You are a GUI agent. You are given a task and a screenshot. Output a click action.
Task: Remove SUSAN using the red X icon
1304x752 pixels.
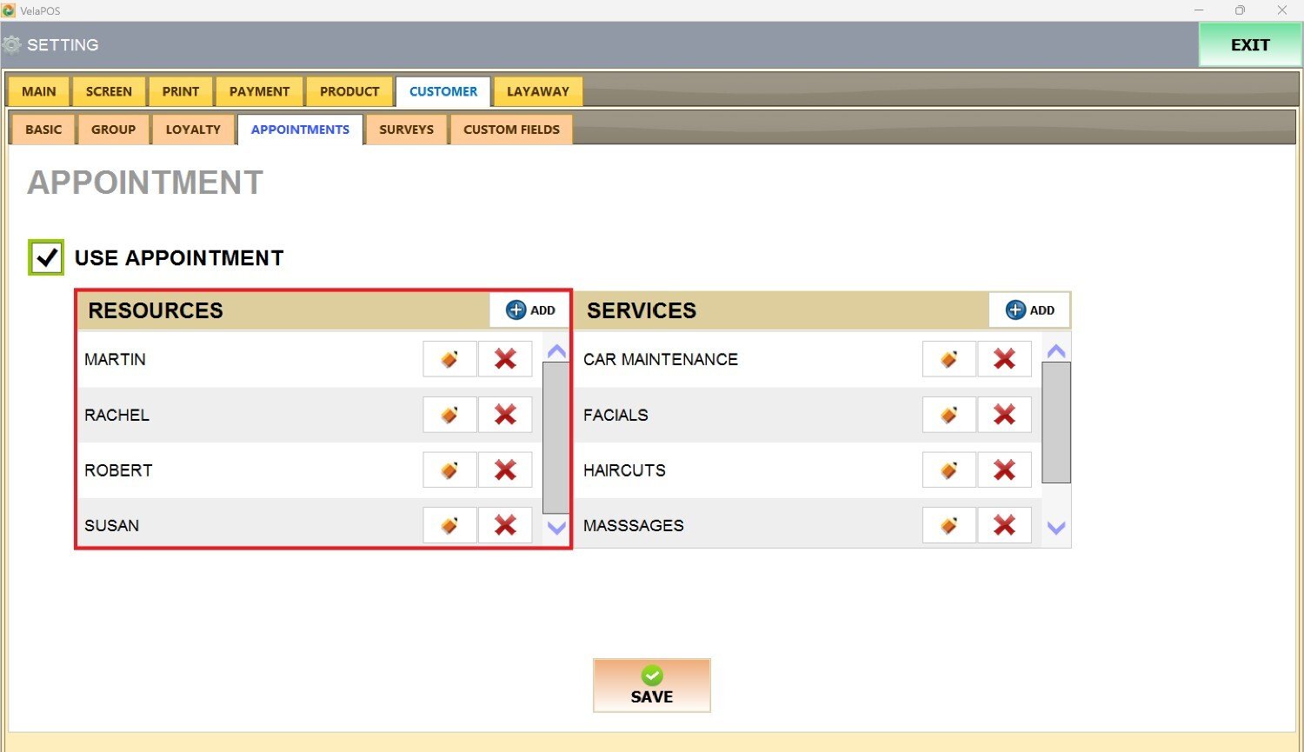point(505,525)
